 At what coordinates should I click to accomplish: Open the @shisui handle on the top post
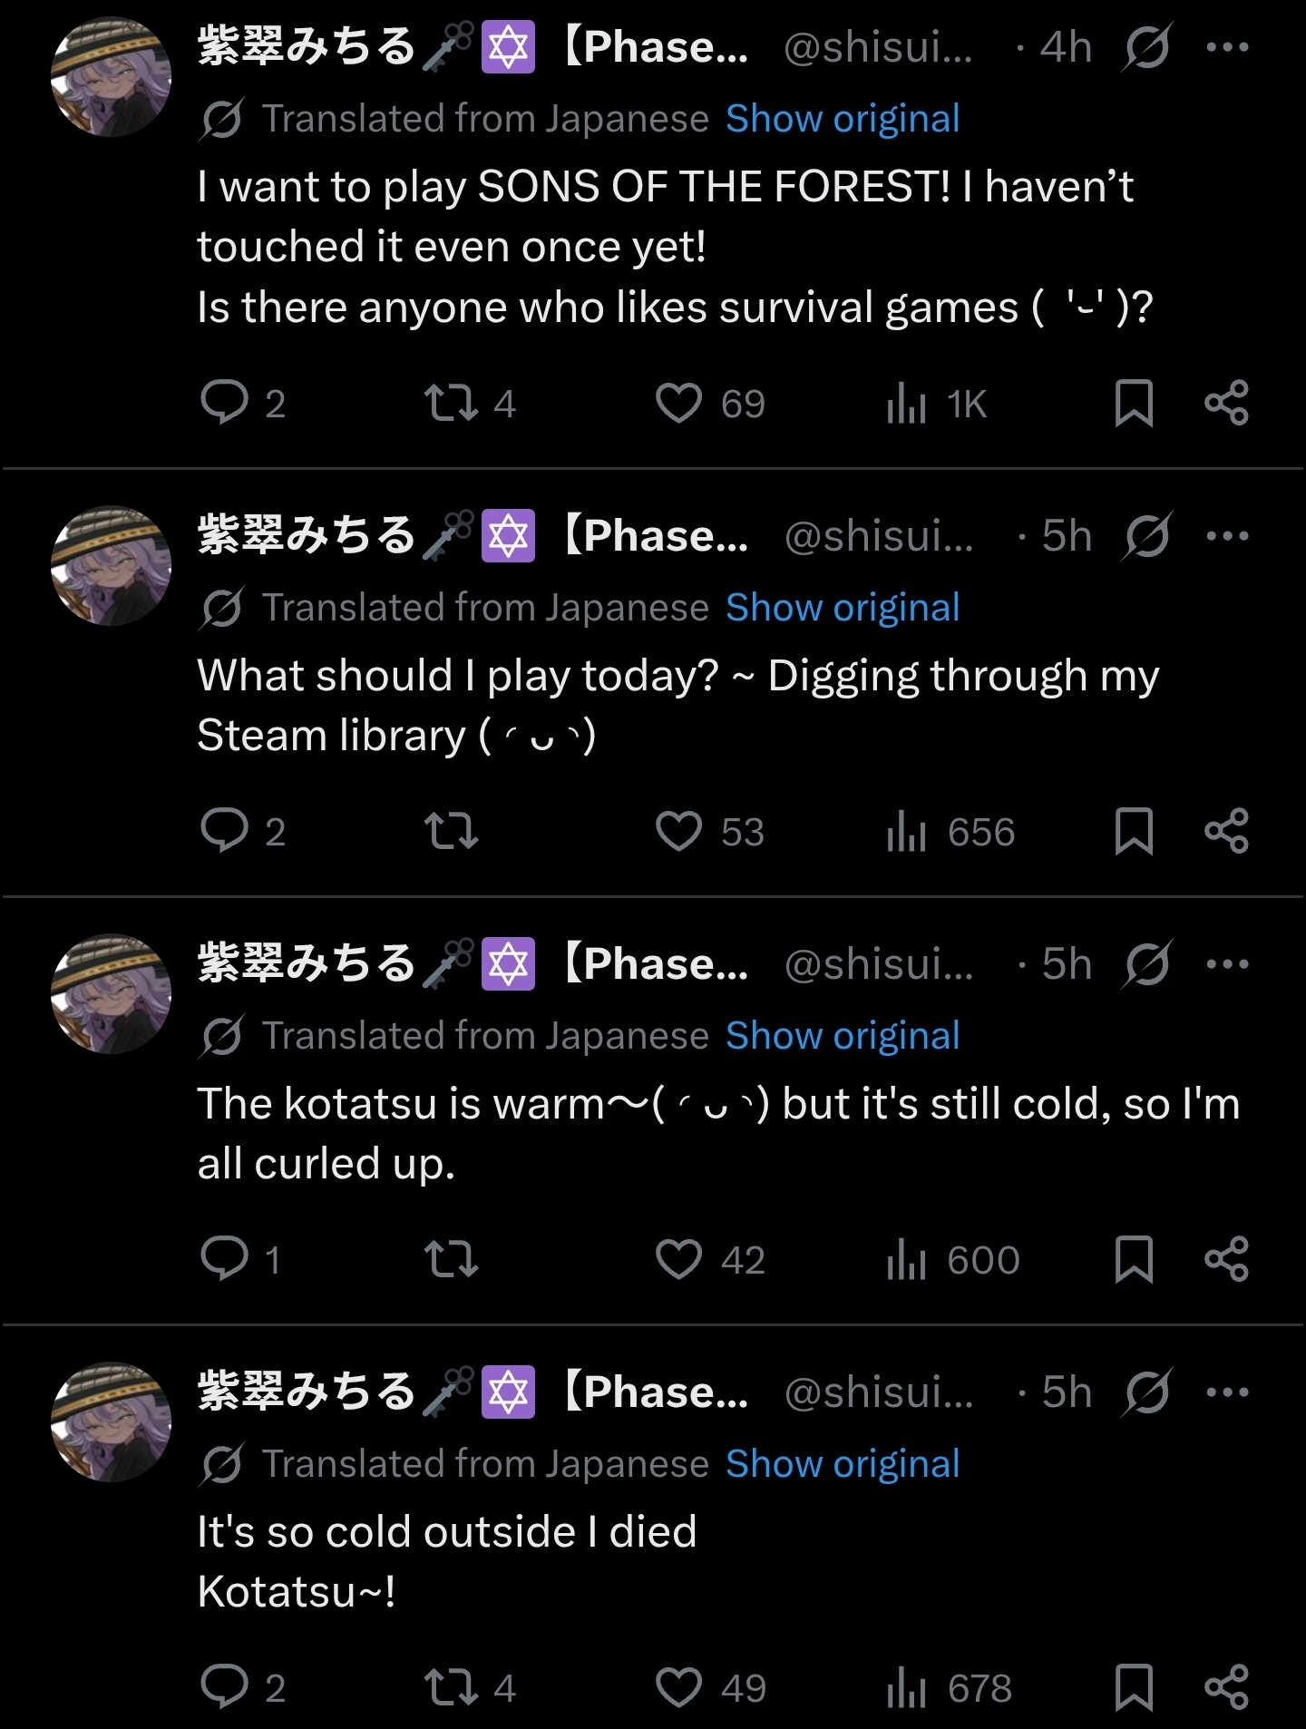(878, 47)
